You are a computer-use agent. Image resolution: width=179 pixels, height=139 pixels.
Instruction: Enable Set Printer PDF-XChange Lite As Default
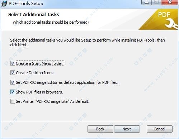[13, 101]
